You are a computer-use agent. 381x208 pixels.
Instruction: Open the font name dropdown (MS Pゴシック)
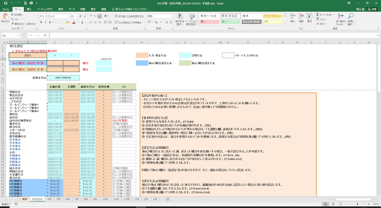click(x=68, y=16)
